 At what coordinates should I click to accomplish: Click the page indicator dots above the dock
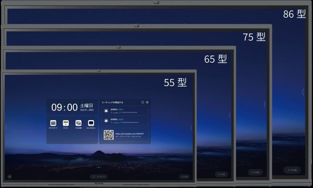(99, 167)
